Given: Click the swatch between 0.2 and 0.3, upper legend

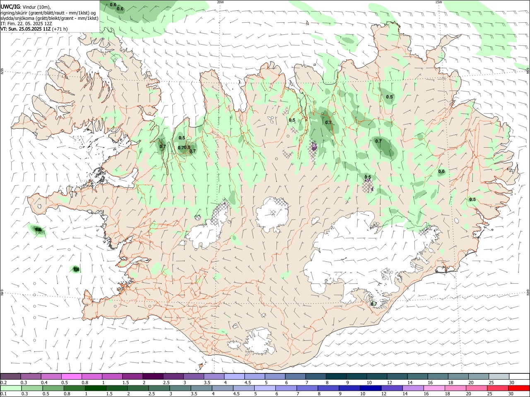Looking at the screenshot, I should [x=10, y=376].
